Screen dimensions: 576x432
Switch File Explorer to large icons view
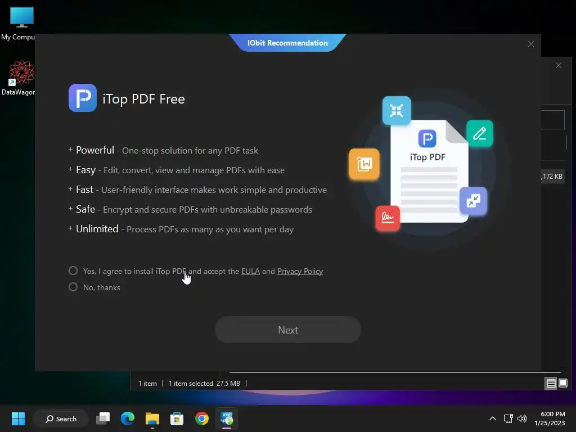point(562,383)
